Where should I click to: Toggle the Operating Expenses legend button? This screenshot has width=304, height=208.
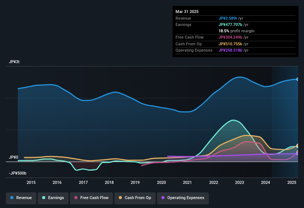click(183, 198)
